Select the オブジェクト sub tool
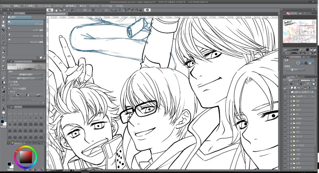The height and width of the screenshot is (173, 319). (x=26, y=23)
